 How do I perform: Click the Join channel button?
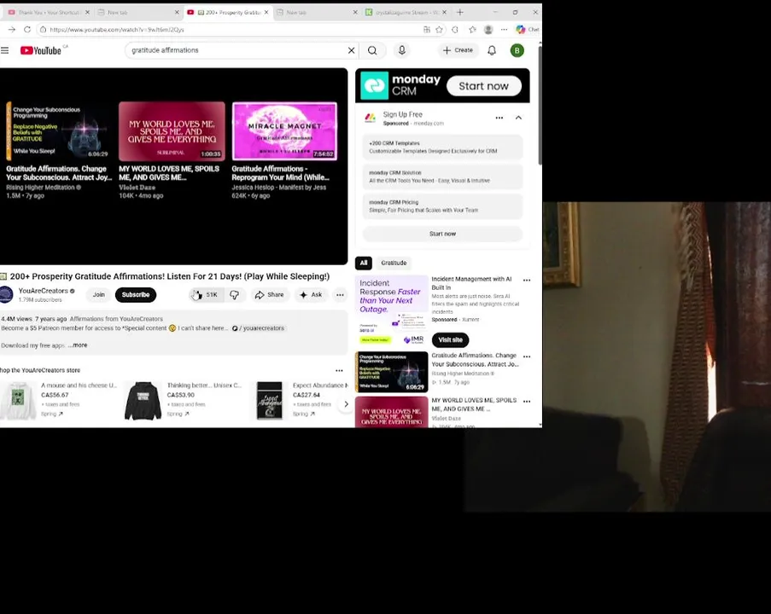click(x=99, y=295)
